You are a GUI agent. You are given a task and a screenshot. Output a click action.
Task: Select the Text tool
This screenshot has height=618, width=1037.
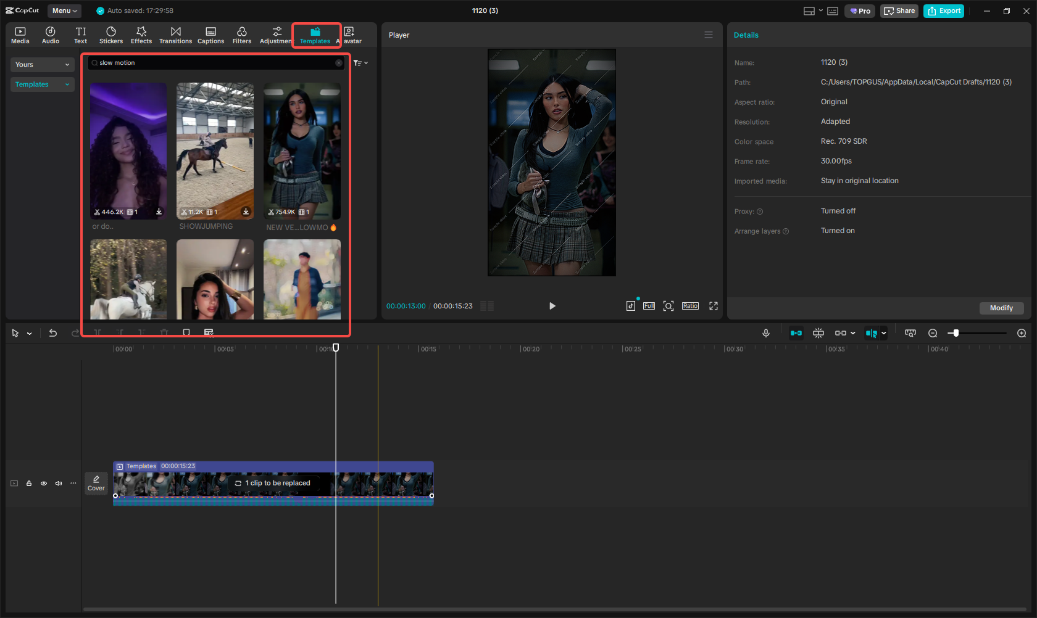tap(80, 35)
